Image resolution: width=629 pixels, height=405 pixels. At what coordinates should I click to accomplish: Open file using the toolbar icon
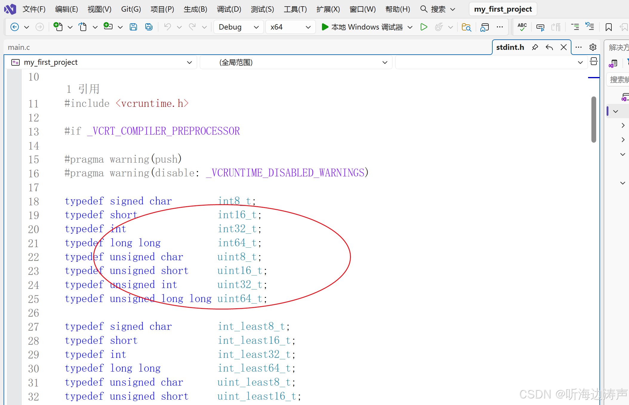83,27
